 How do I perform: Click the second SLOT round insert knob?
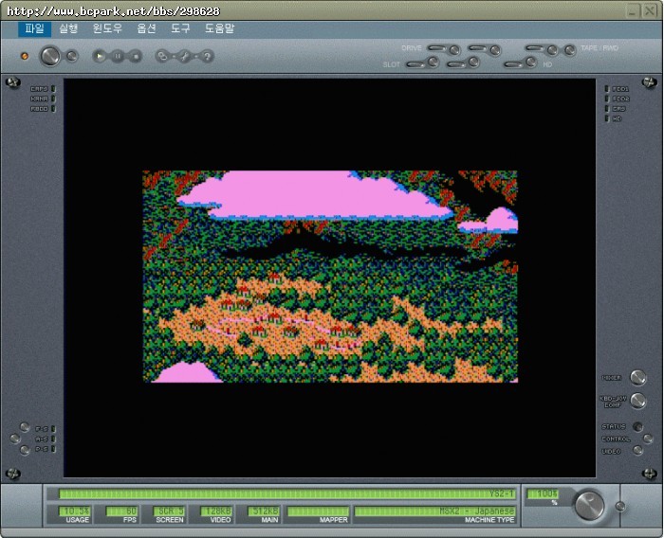click(474, 63)
